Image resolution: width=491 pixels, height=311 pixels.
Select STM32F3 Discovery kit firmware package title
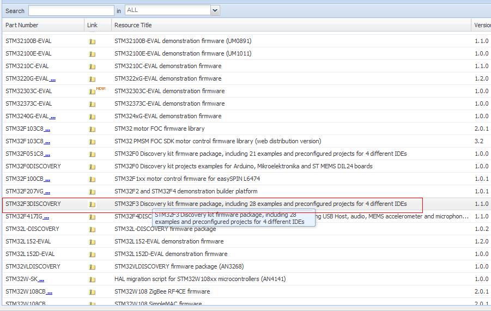click(260, 204)
